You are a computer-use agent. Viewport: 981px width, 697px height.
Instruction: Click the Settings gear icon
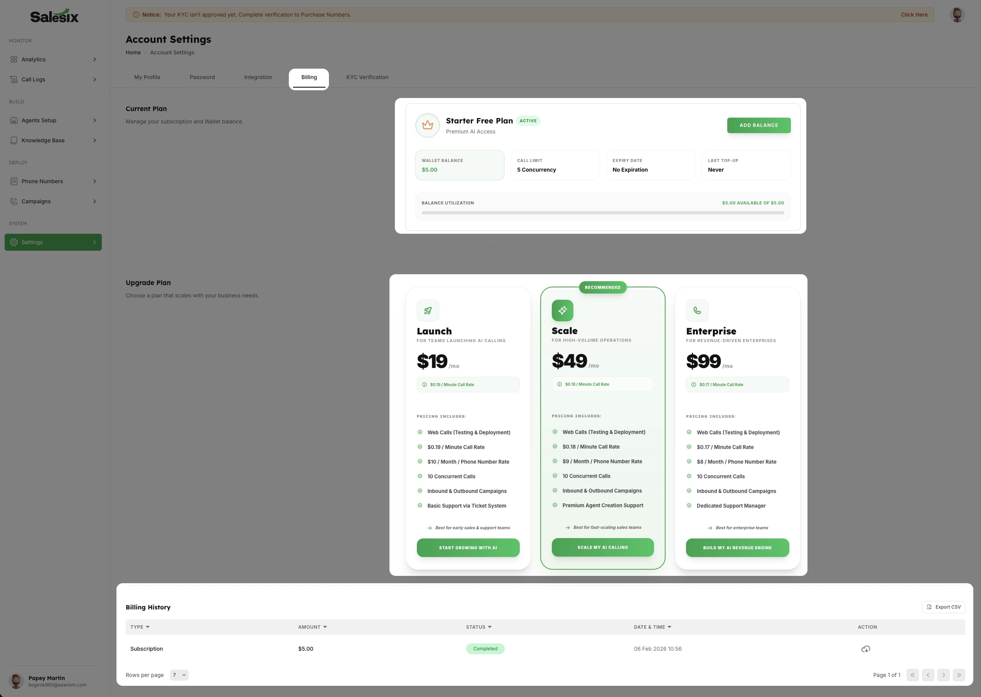click(x=14, y=242)
